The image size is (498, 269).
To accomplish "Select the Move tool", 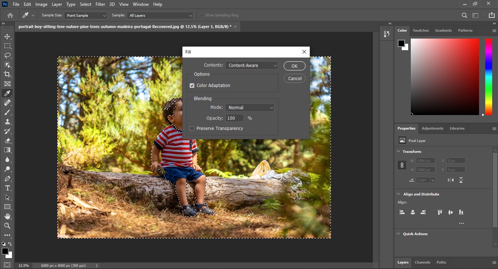I will point(7,36).
